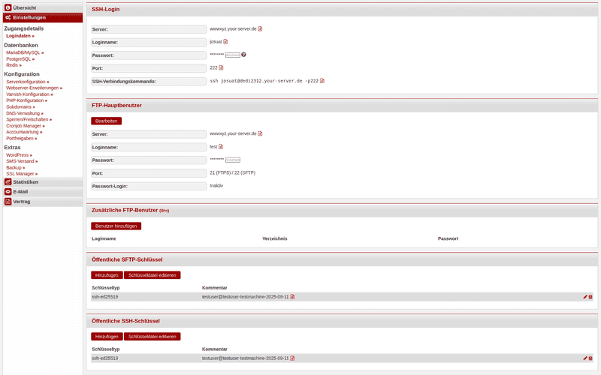
Task: Open the Übersicht menu section
Action: tap(41, 7)
